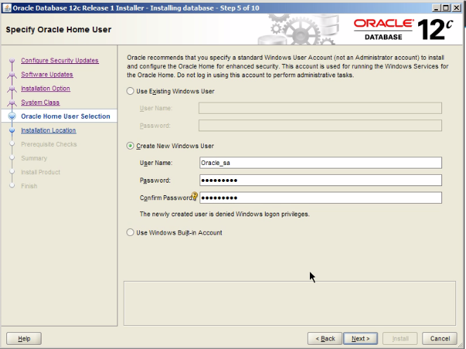The height and width of the screenshot is (349, 466).
Task: Click the password hint lightbulb icon
Action: (195, 196)
